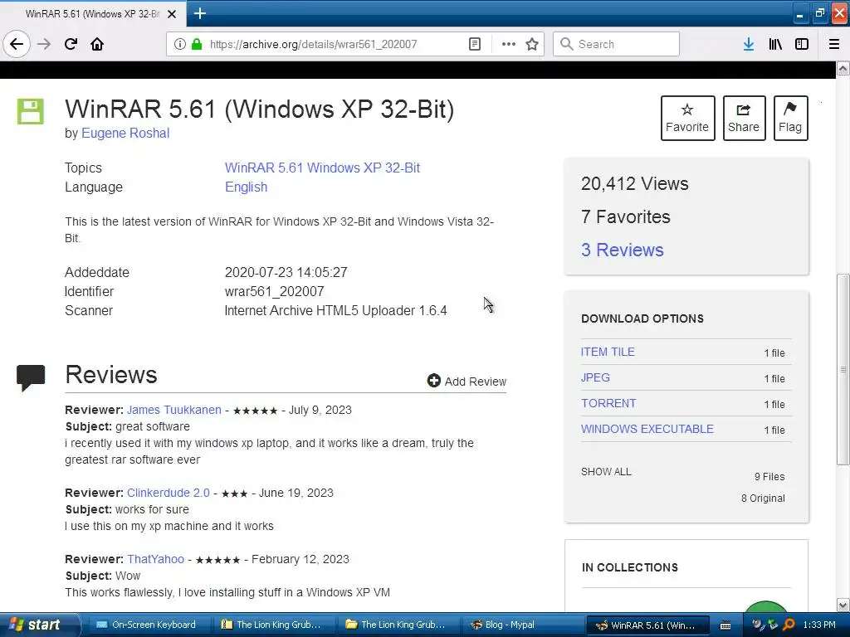Viewport: 850px width, 637px height.
Task: Click scroll down arrow of page scrollbar
Action: tap(843, 605)
